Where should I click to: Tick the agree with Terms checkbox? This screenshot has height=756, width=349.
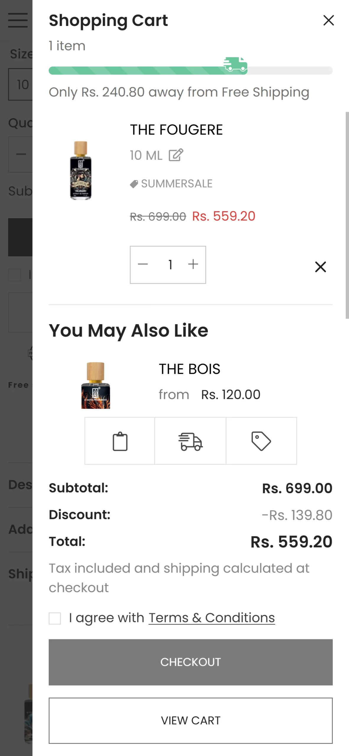tap(55, 618)
